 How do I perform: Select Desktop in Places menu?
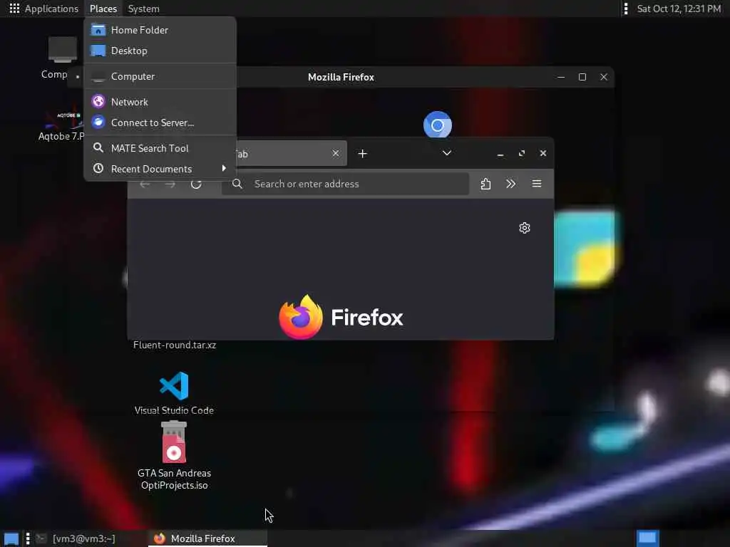(160, 51)
